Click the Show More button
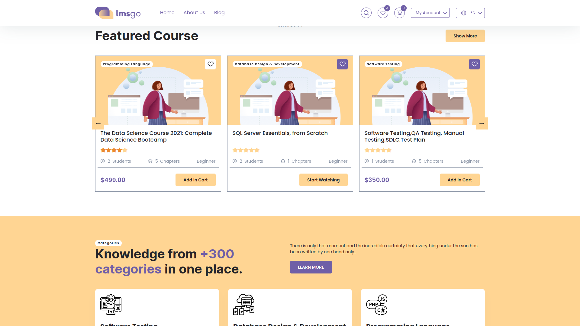 click(465, 36)
